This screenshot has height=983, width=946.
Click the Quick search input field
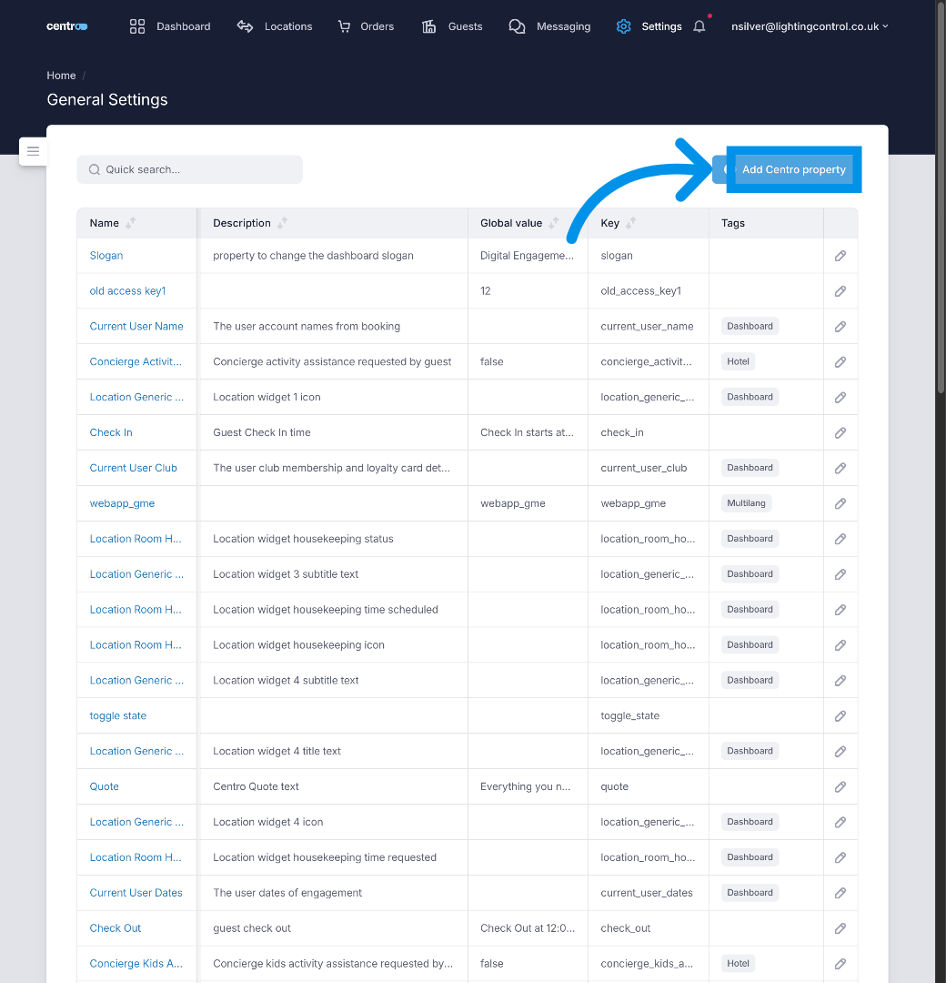tap(189, 169)
